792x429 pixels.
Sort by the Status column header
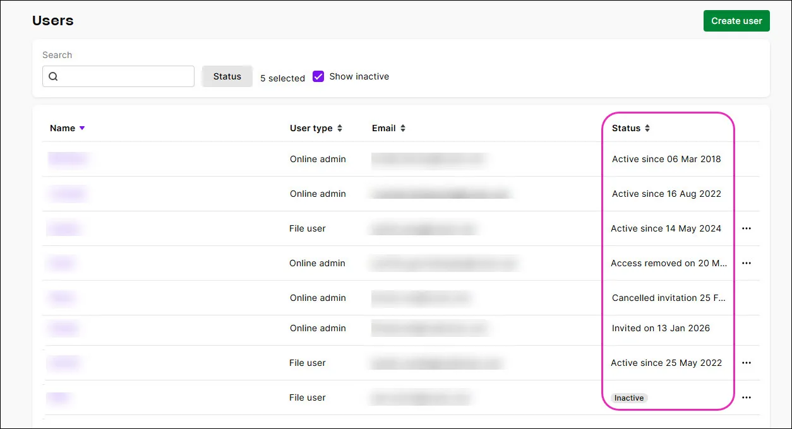pos(631,128)
